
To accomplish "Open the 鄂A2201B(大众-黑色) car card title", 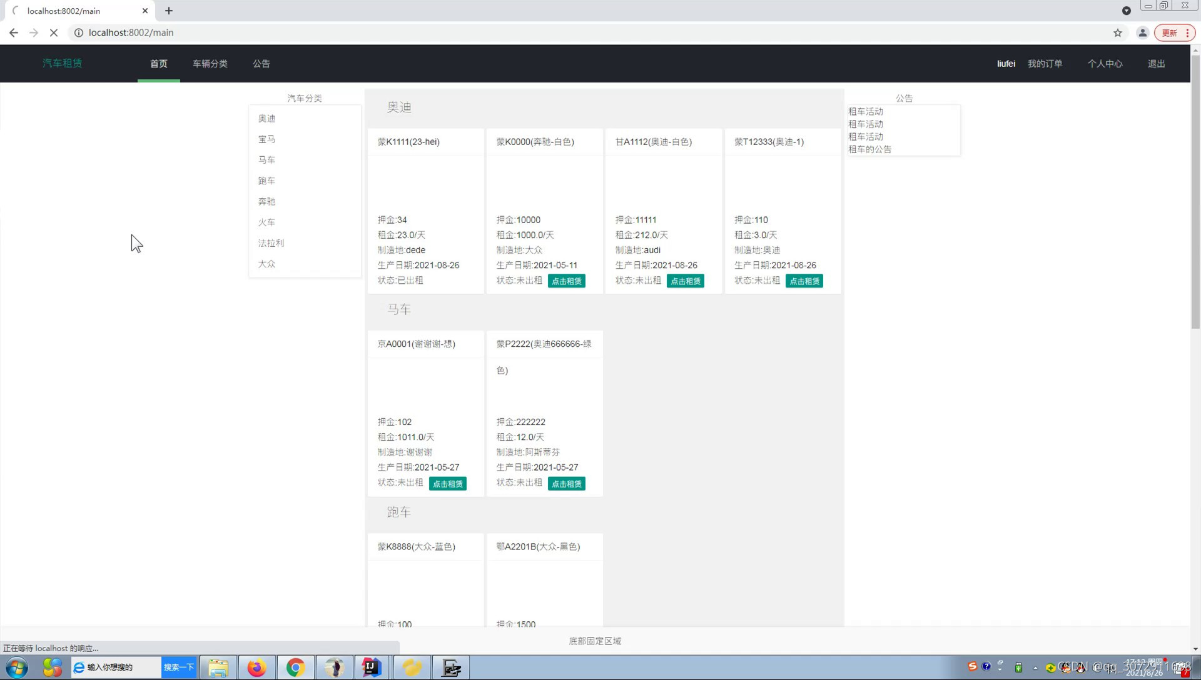I will tap(539, 547).
